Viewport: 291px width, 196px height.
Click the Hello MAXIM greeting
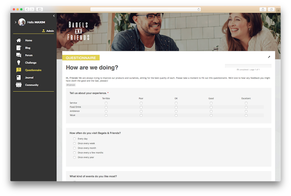coord(36,22)
